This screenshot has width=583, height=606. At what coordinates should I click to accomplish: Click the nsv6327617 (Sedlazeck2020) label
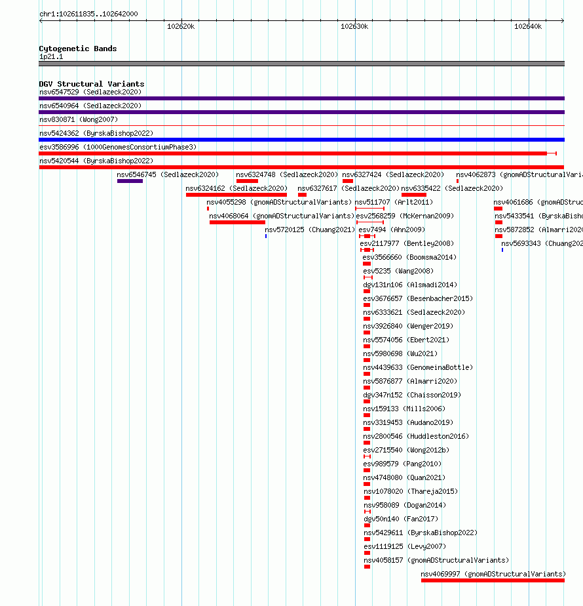click(348, 188)
